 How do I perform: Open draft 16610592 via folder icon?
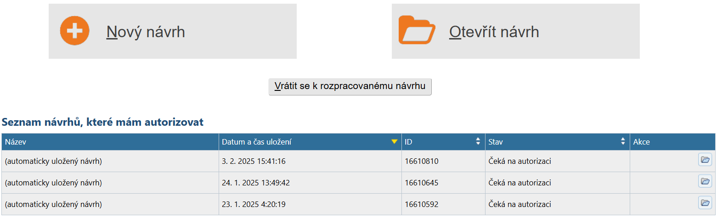click(705, 203)
